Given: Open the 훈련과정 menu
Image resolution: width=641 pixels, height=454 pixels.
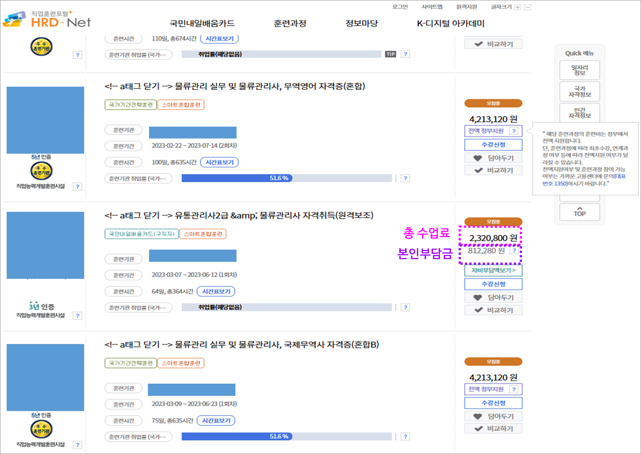Looking at the screenshot, I should click(x=290, y=23).
